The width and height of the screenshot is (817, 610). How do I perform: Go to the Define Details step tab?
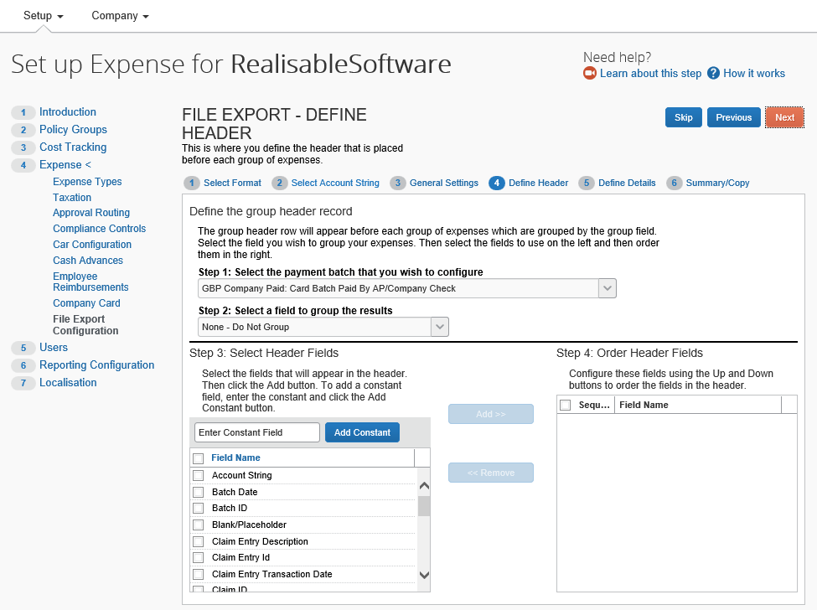coord(626,183)
